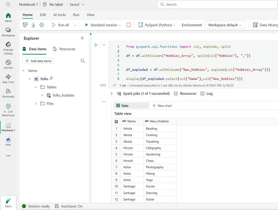The width and height of the screenshot is (278, 210).
Task: Click the Real-Time hub icon
Action: coord(8,78)
